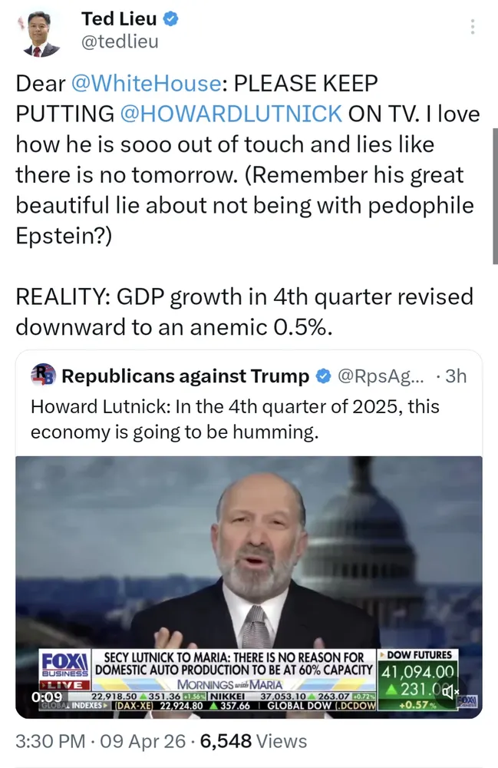Open the @WhiteHouse mention link
This screenshot has height=768, width=498.
click(143, 83)
